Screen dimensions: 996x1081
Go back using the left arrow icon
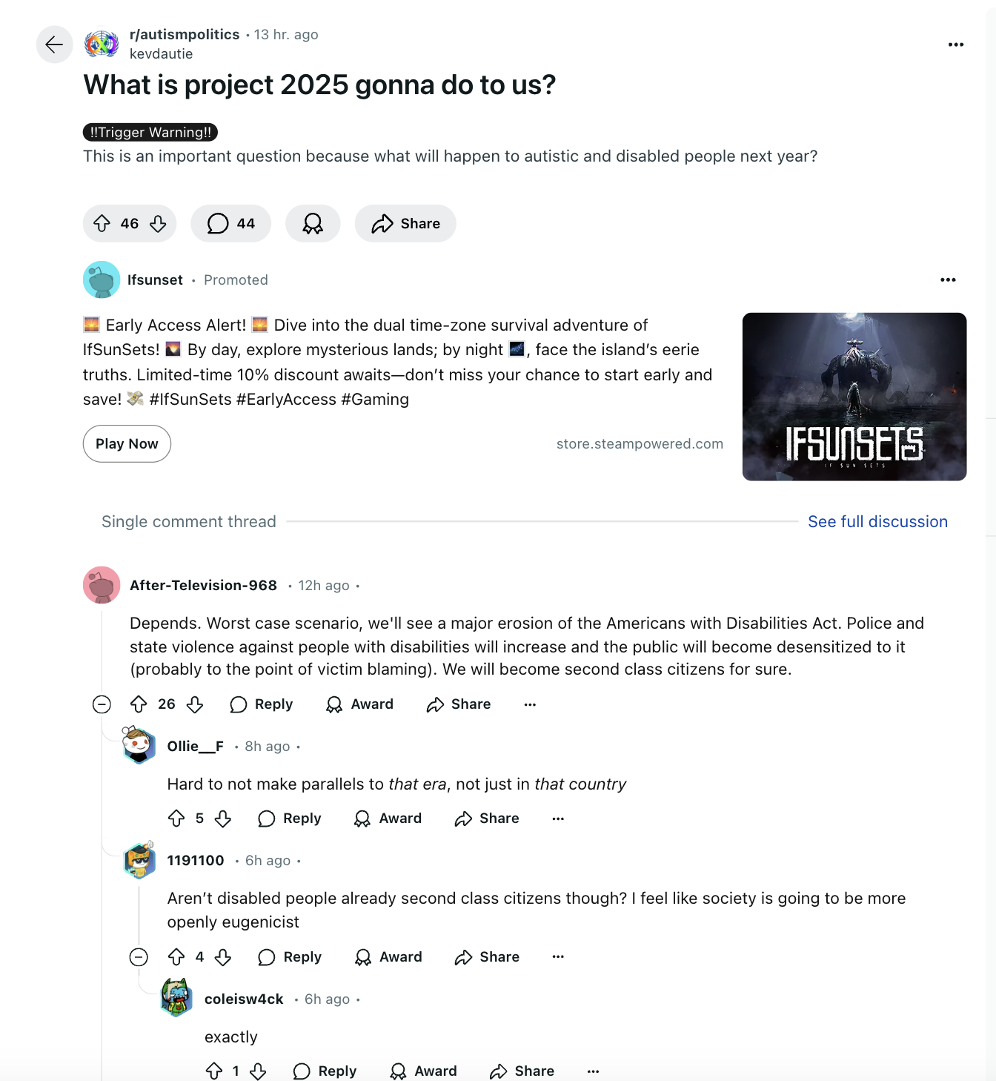click(54, 44)
